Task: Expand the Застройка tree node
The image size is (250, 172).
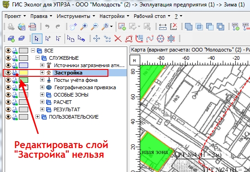Action: point(42,73)
